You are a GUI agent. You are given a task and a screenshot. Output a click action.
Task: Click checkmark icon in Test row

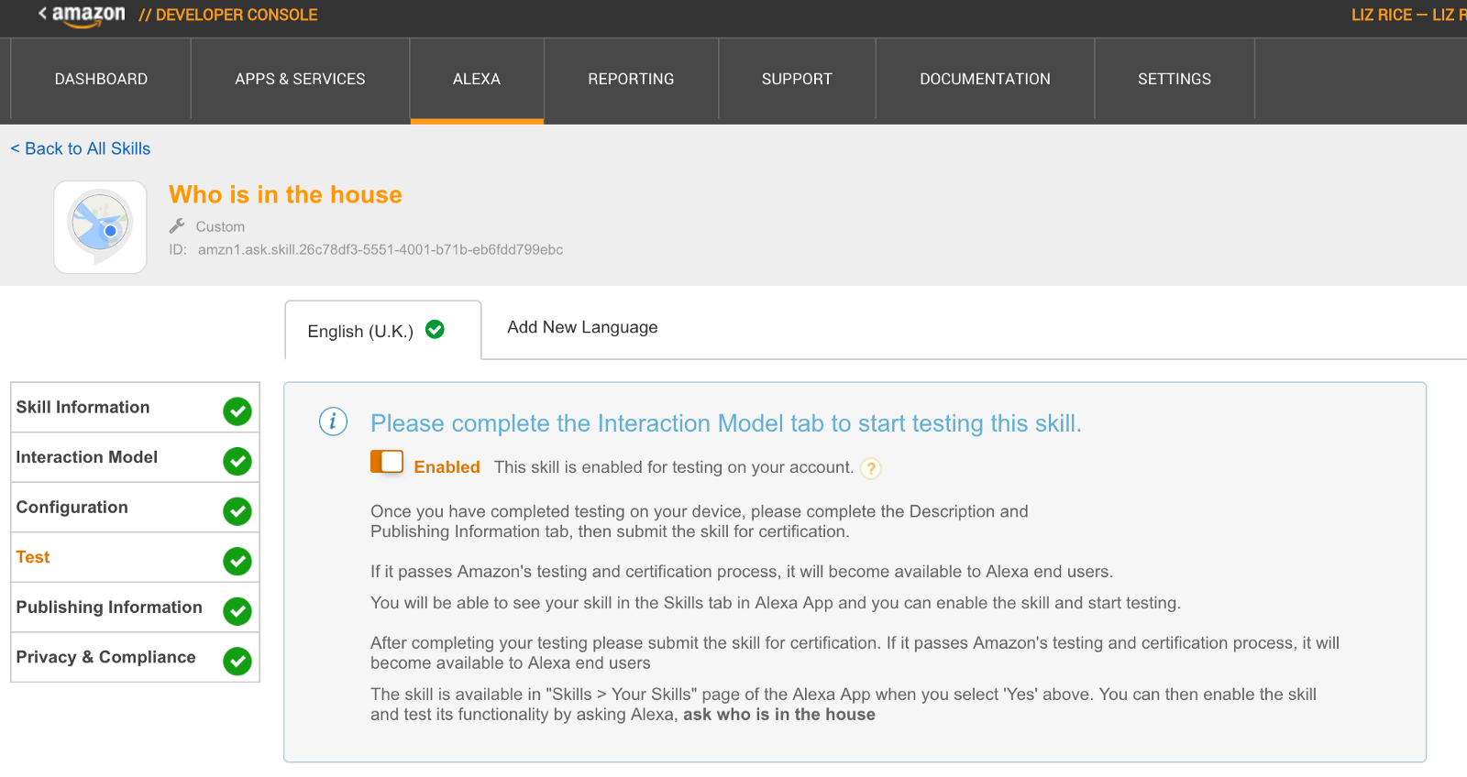237,561
